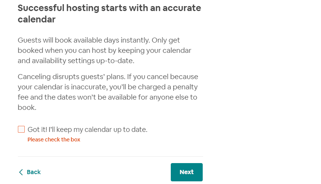This screenshot has height=184, width=321.
Task: Click the sentence "Canceling disrupts guests' plans."
Action: coord(72,76)
